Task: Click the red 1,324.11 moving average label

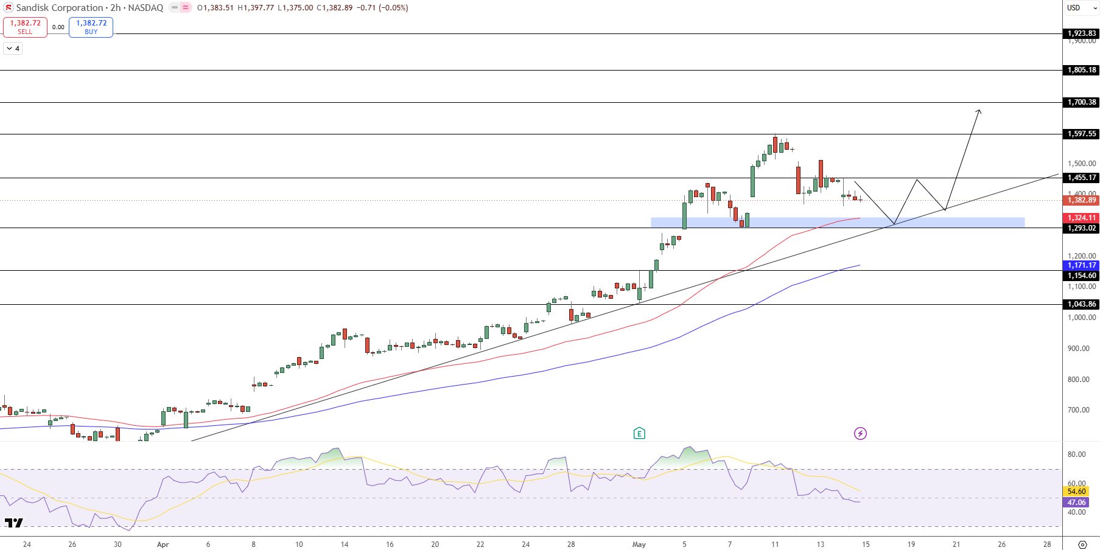Action: (x=1081, y=218)
